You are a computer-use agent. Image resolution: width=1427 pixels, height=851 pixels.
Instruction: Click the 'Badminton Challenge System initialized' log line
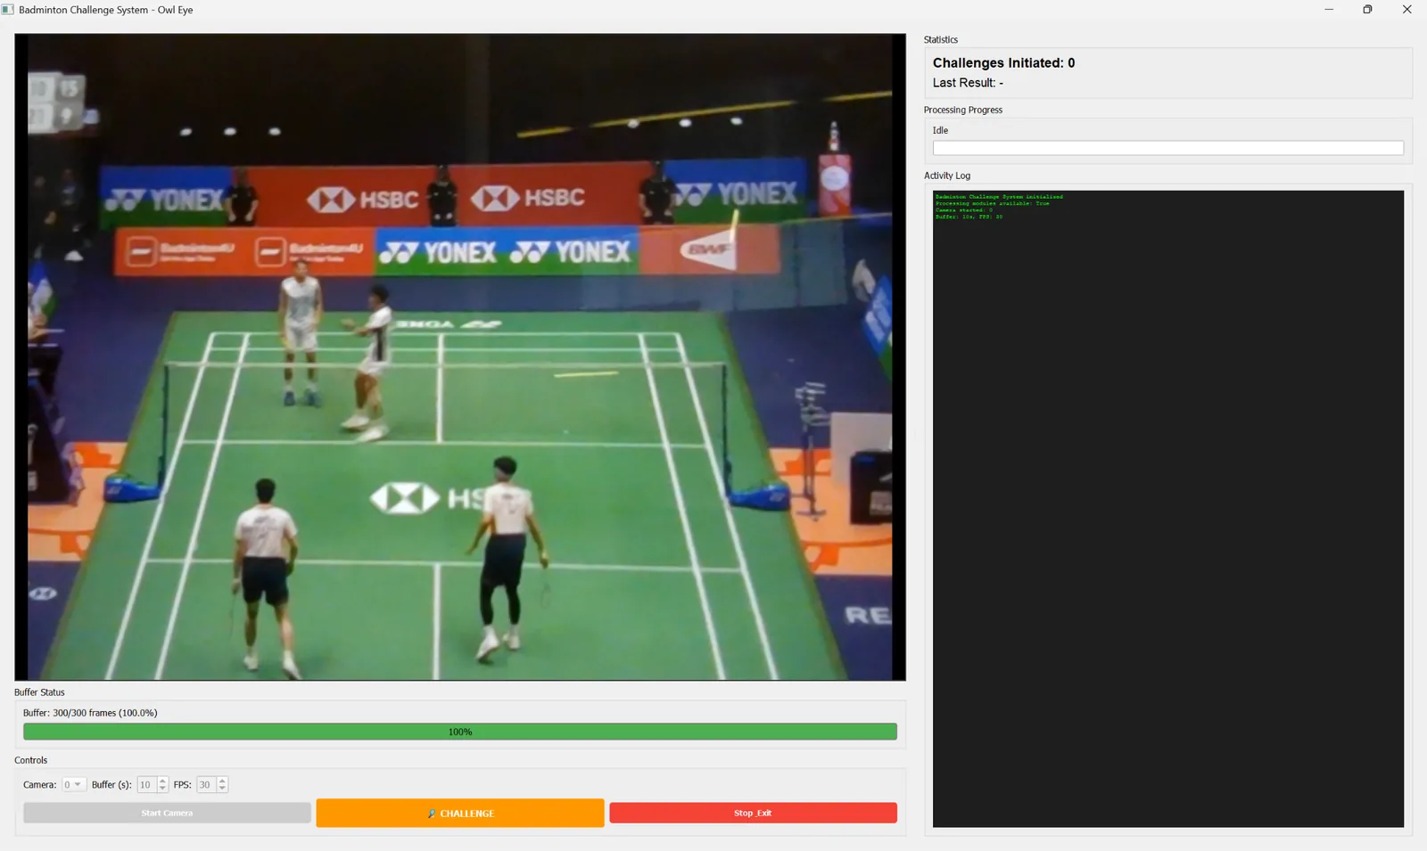click(999, 197)
